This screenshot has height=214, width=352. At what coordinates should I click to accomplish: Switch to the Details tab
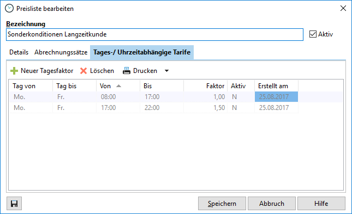(x=19, y=52)
